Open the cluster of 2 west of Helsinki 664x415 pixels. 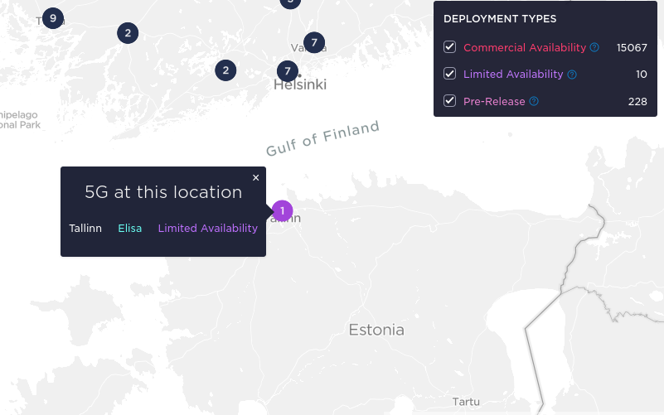click(x=225, y=70)
